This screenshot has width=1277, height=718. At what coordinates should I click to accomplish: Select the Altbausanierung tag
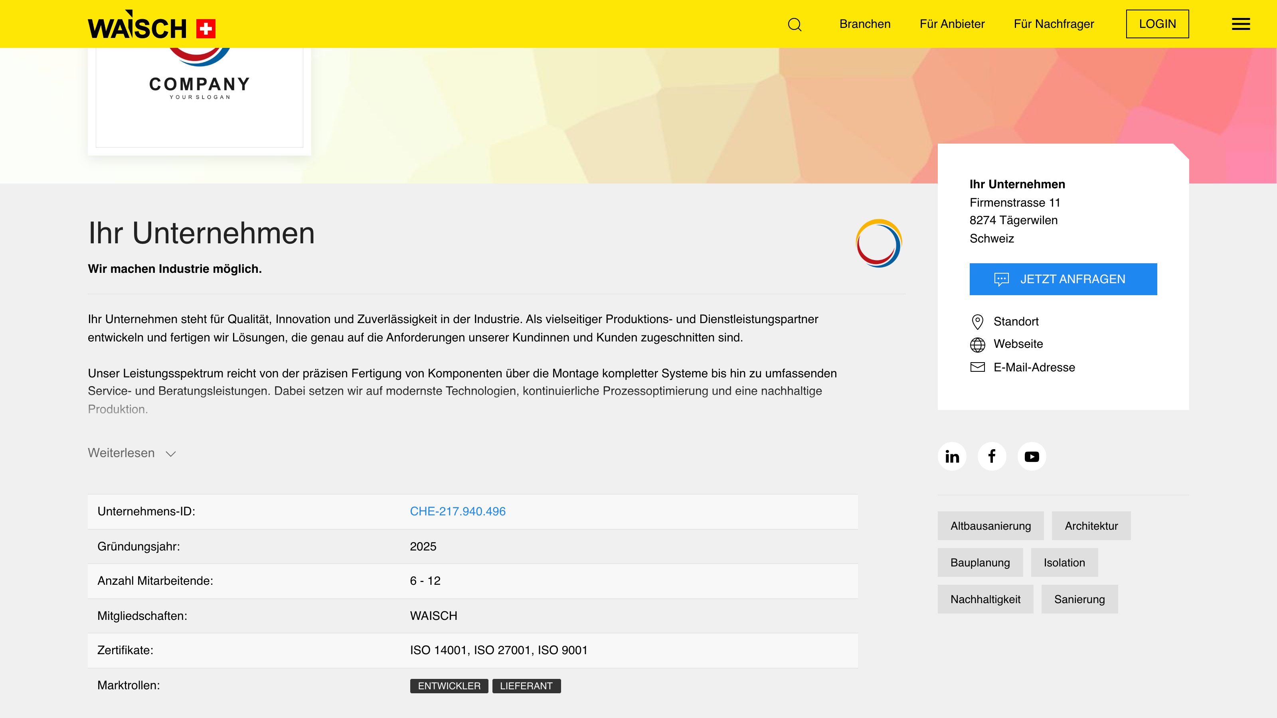(990, 526)
